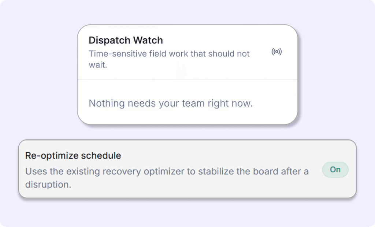The height and width of the screenshot is (227, 375).
Task: Select the live-monitoring icon beside the description
Action: pyautogui.click(x=277, y=51)
